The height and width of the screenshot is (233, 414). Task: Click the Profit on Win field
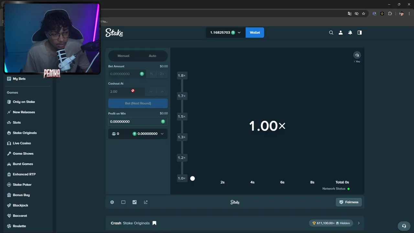tap(138, 121)
